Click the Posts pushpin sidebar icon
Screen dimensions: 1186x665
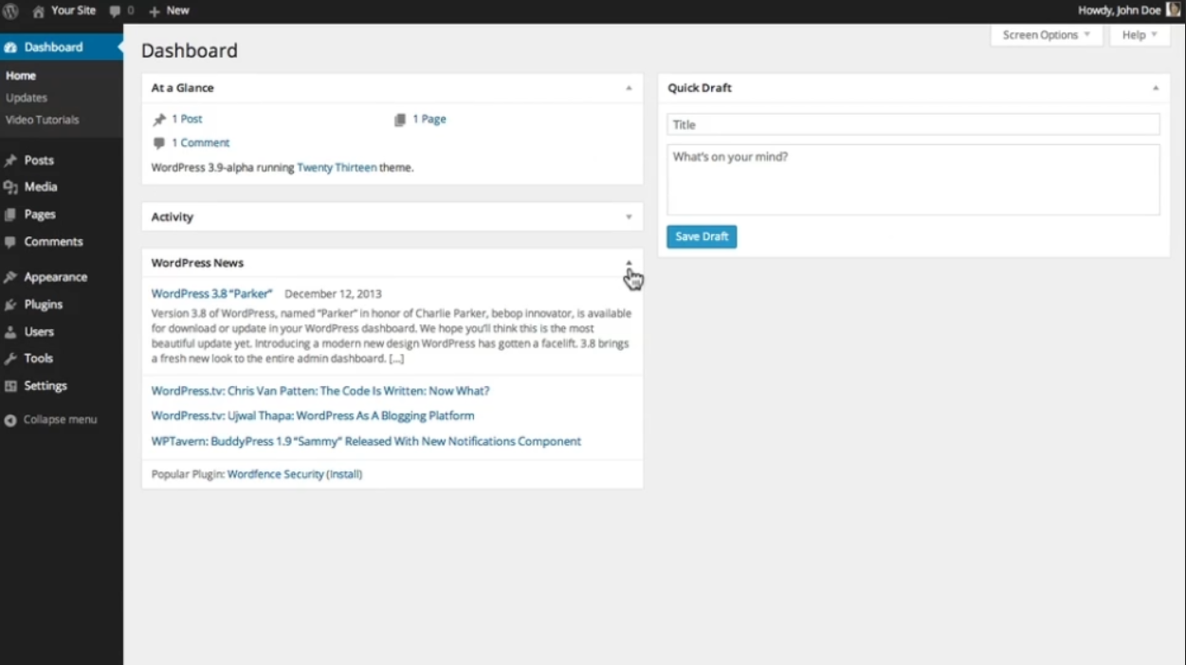click(10, 160)
